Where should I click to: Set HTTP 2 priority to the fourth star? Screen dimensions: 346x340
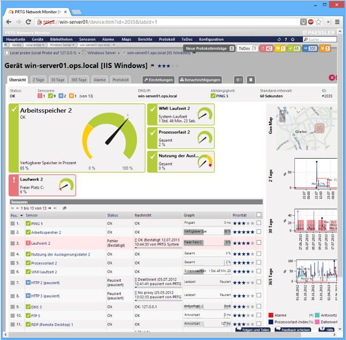coord(248,282)
